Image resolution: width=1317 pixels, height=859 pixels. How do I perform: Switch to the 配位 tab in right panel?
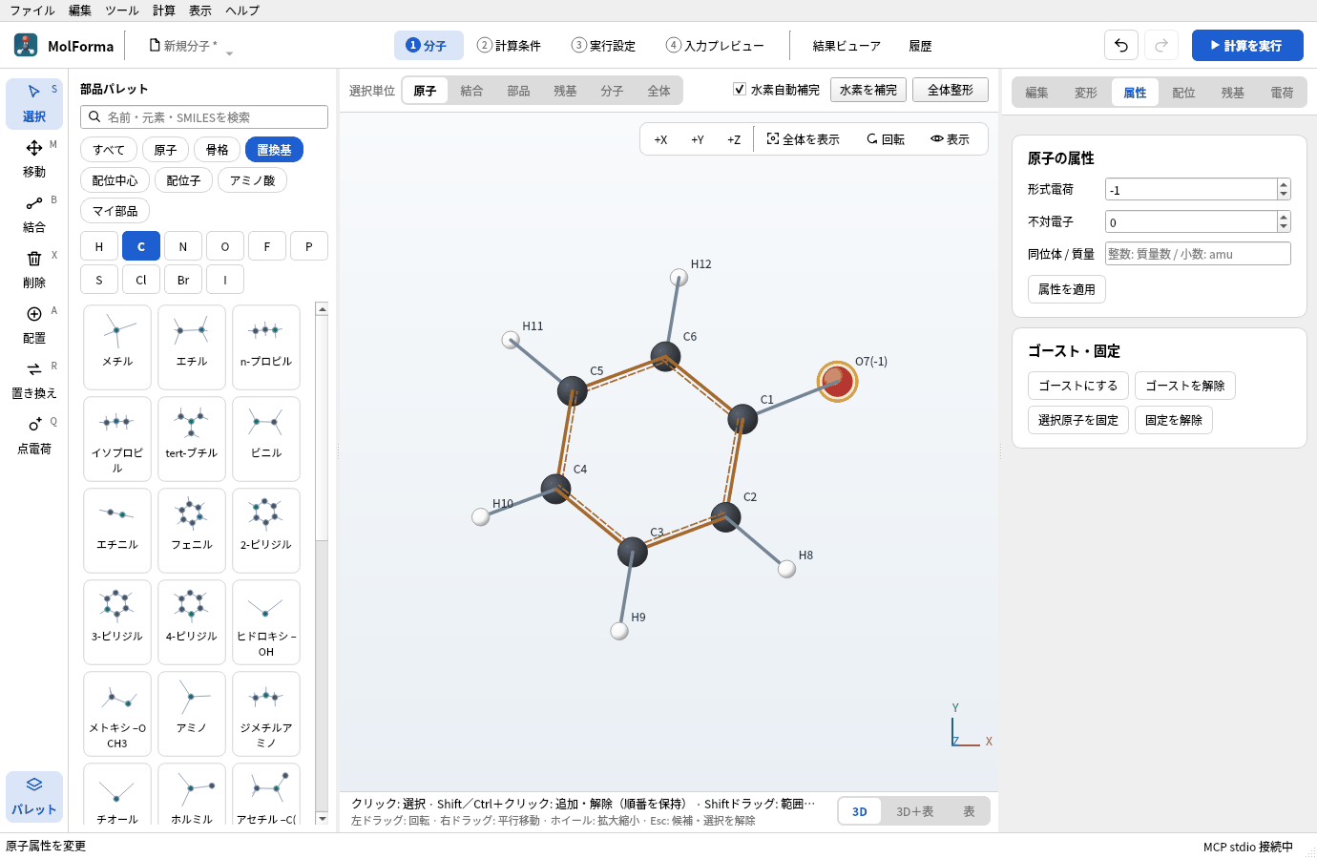pos(1183,93)
